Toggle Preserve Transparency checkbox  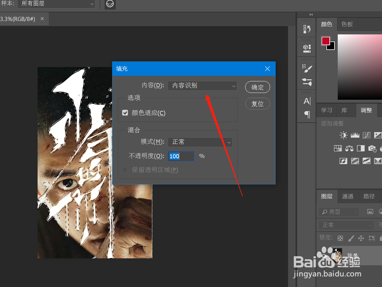(125, 170)
